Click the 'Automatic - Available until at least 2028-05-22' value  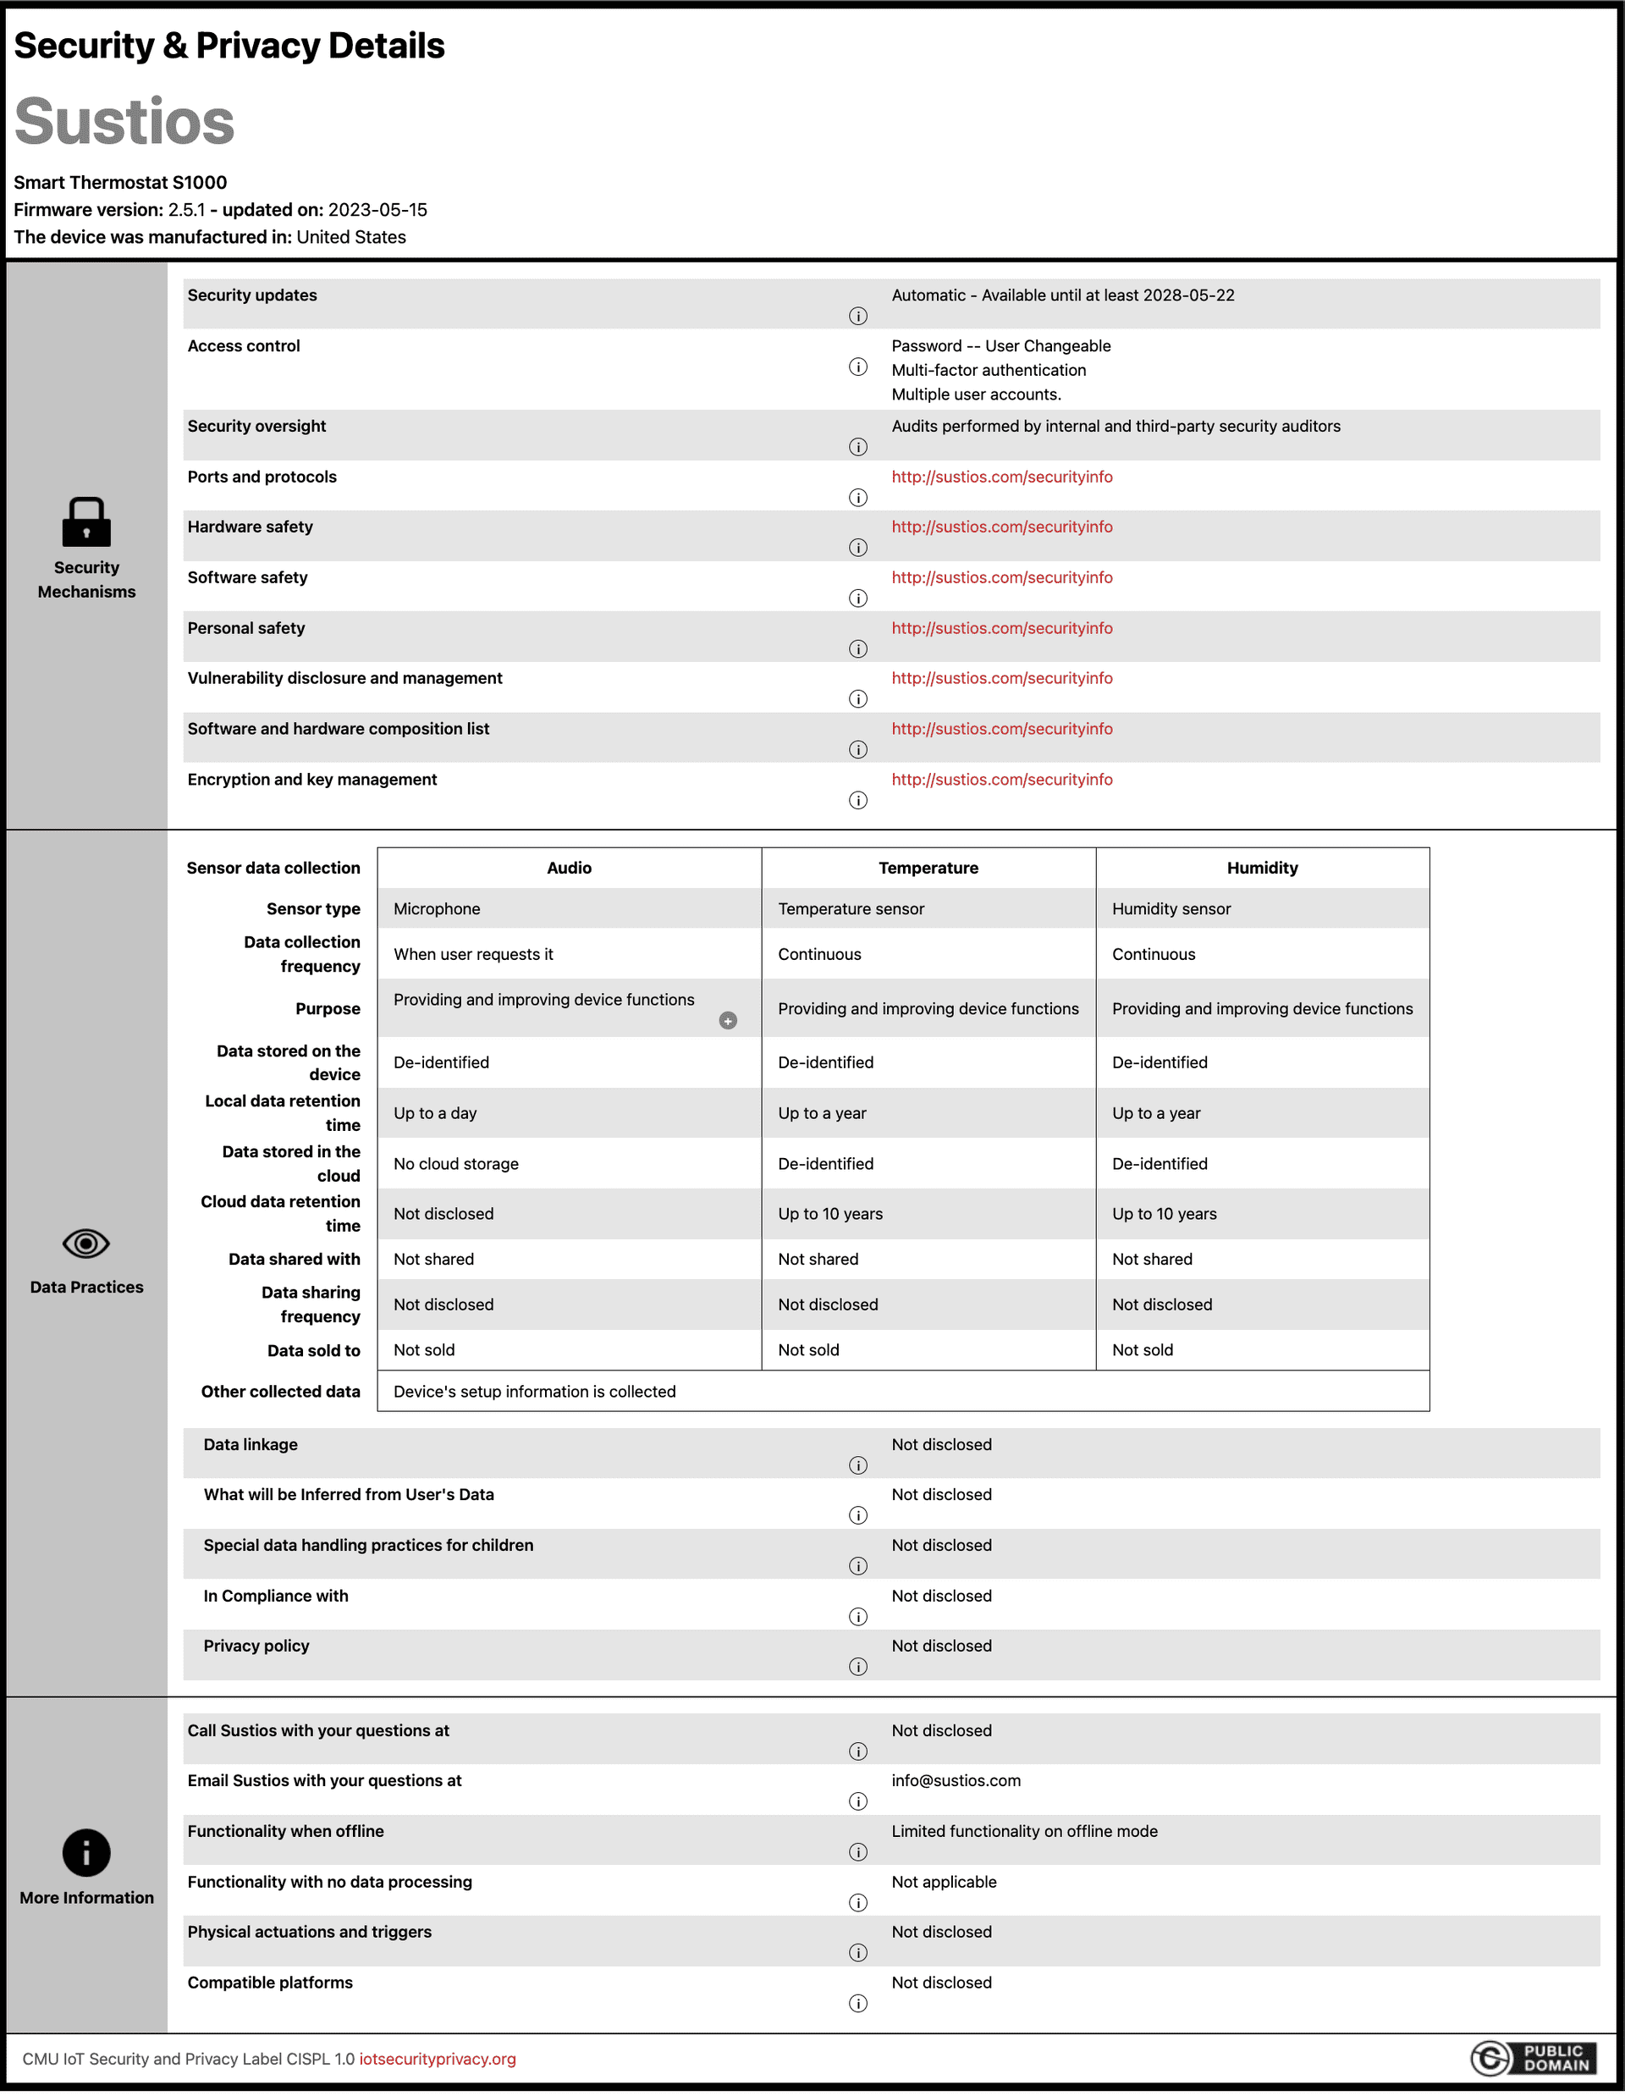click(1063, 295)
